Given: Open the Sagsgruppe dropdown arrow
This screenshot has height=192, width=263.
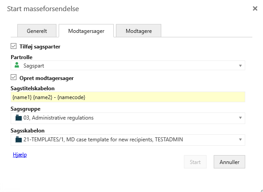Looking at the screenshot, I should (x=240, y=118).
